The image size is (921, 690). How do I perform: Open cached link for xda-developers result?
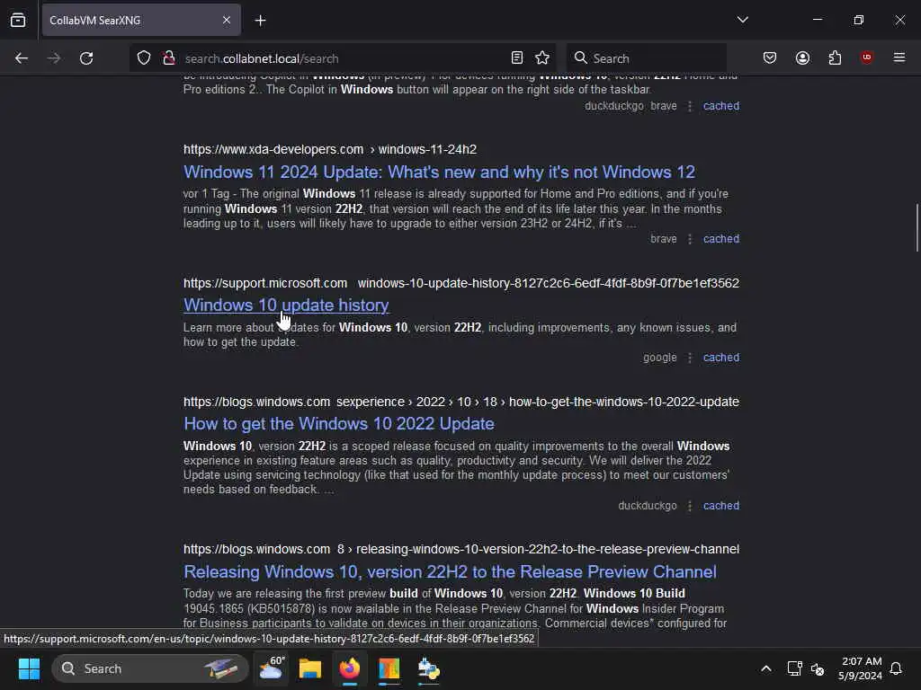pos(721,239)
